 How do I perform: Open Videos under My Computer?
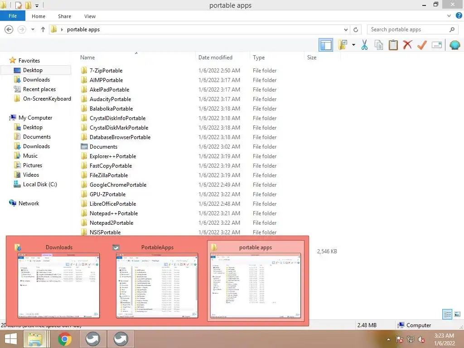[31, 174]
